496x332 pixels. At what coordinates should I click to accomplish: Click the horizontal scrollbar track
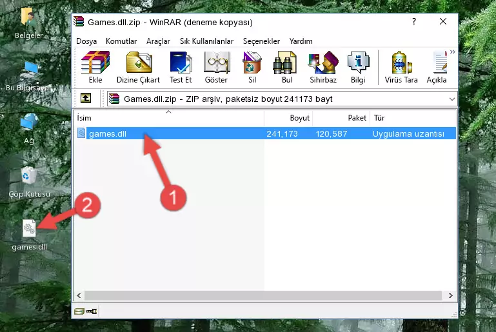(263, 296)
